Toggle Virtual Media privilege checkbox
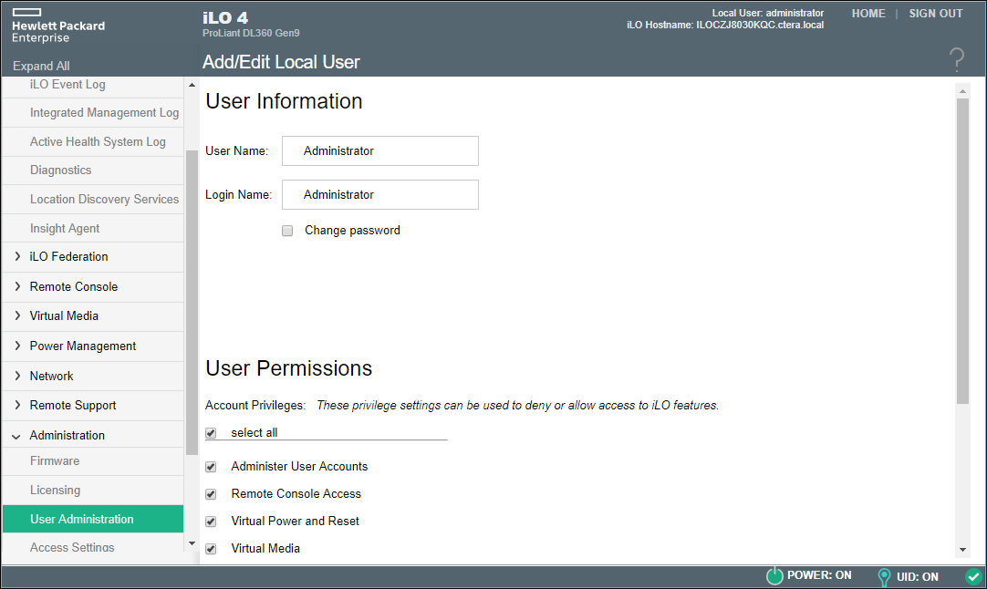 click(x=211, y=549)
